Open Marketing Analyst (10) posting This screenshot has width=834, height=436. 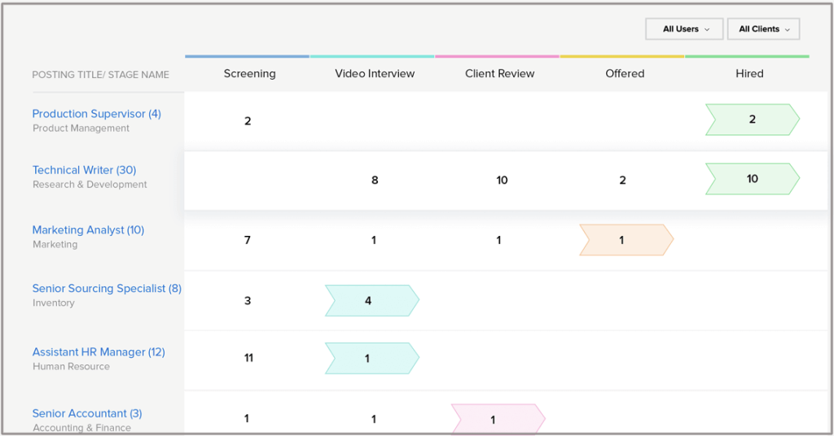point(88,230)
